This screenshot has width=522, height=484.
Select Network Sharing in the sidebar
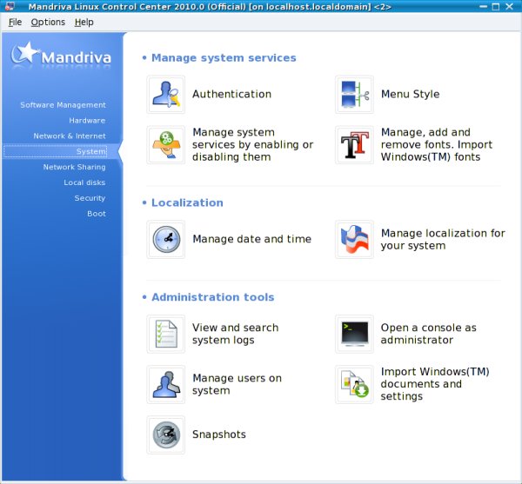[x=74, y=168]
